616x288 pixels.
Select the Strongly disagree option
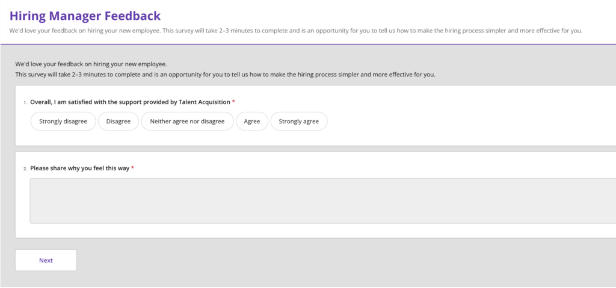tap(63, 121)
